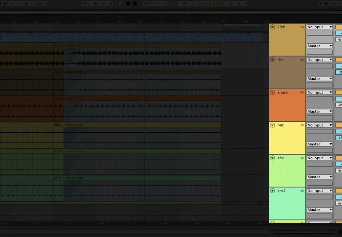Toggle the Computer MIDI Keyboard icon
The width and height of the screenshot is (342, 237).
coord(326,4)
